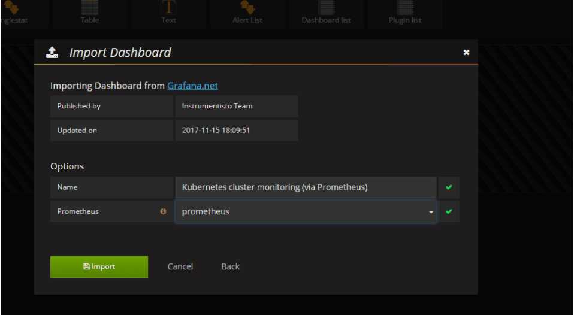Image resolution: width=574 pixels, height=315 pixels.
Task: Edit the dashboard Name field
Action: coord(306,187)
